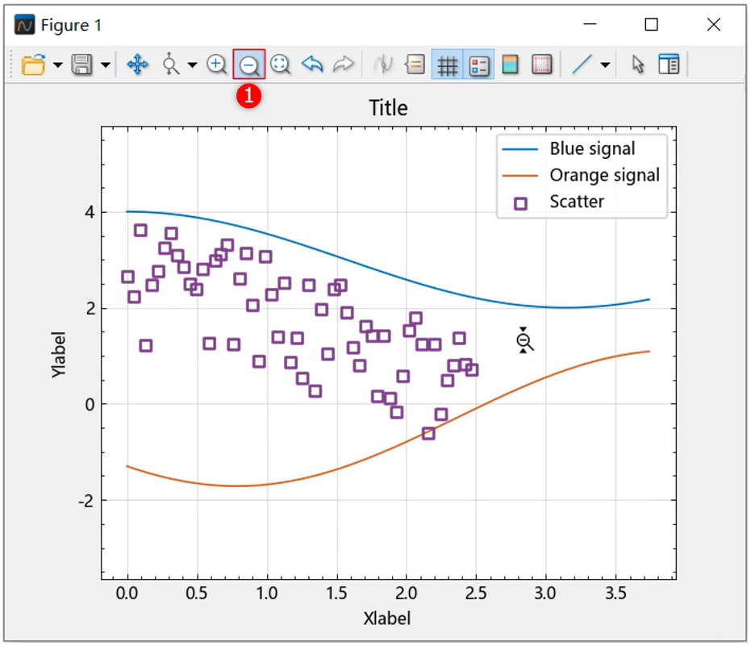Click the plot Title text
Viewport: 751px width, 646px height.
(x=388, y=108)
